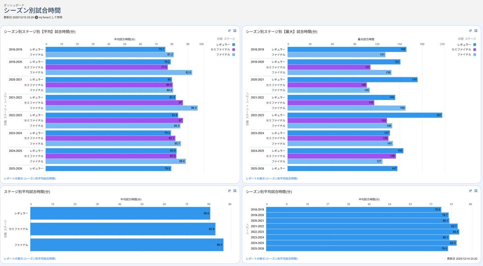The image size is (483, 266).
Task: Refresh the 【平均】試合時間 chart widget
Action: pos(229,31)
